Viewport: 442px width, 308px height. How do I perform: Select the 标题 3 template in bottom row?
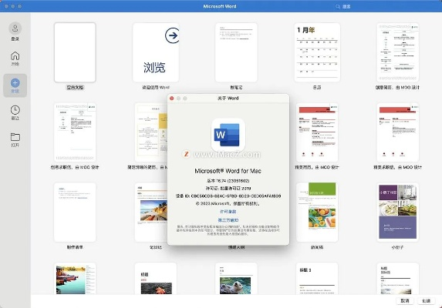[317, 279]
